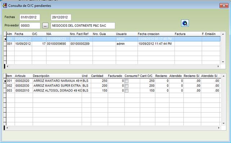The image size is (231, 143).
Task: Click the items grid scroll down arrow
Action: (223, 123)
